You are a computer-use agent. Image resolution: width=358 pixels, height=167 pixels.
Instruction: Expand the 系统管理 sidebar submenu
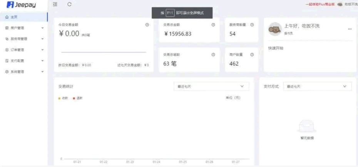(24, 72)
